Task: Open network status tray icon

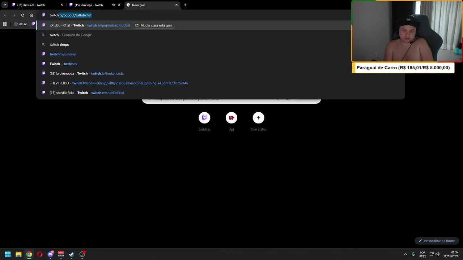Action: (432, 254)
